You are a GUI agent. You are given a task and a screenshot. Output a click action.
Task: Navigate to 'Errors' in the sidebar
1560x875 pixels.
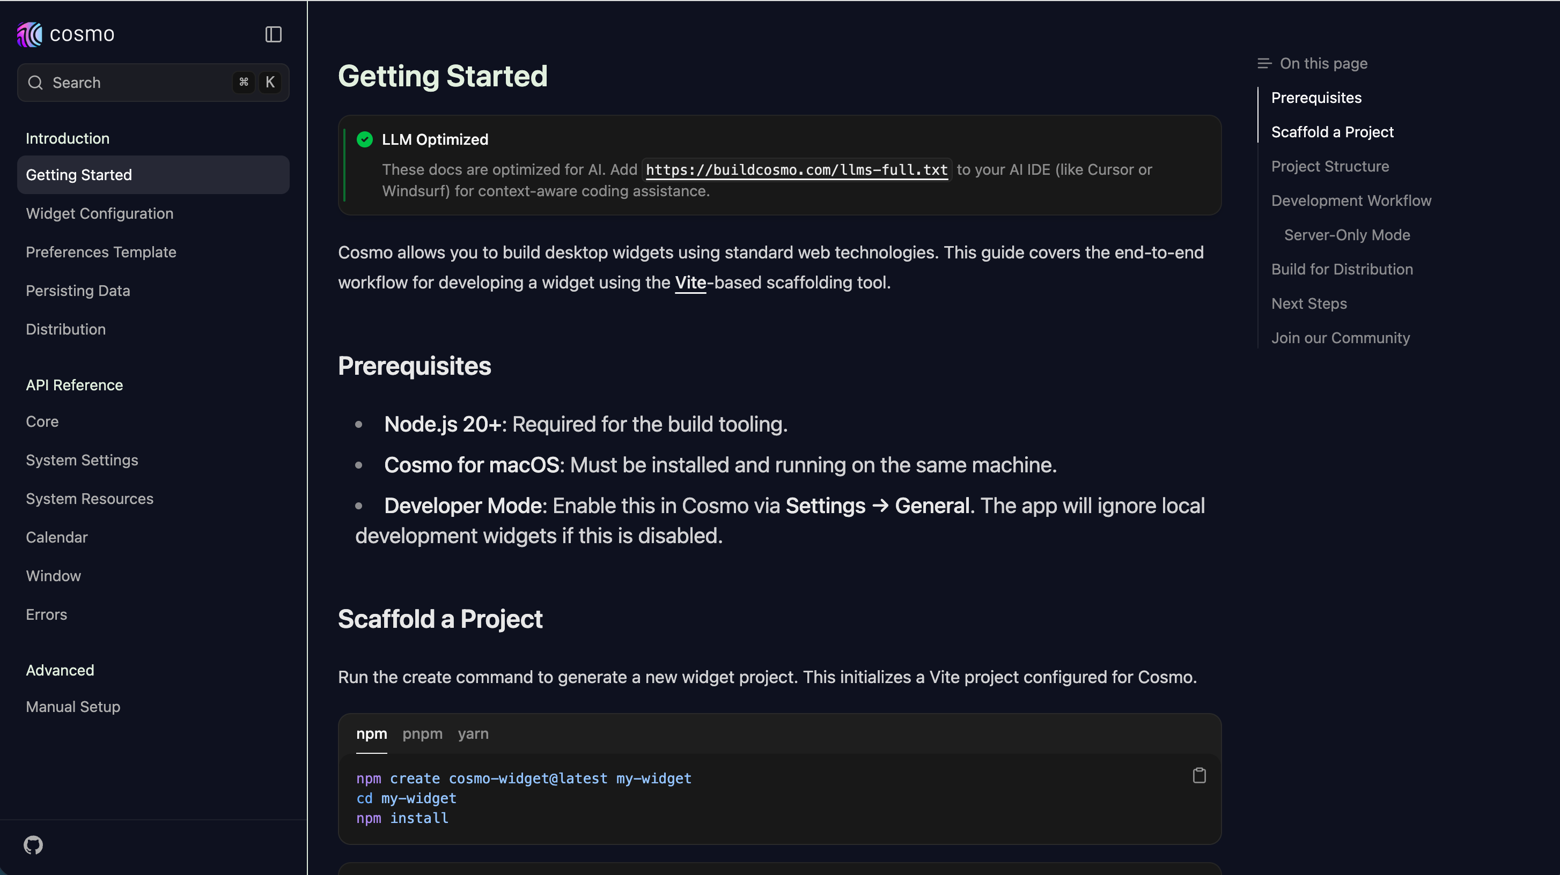(47, 614)
